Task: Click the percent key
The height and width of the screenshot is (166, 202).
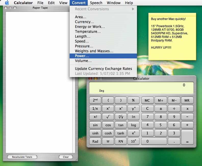Action: (133, 100)
